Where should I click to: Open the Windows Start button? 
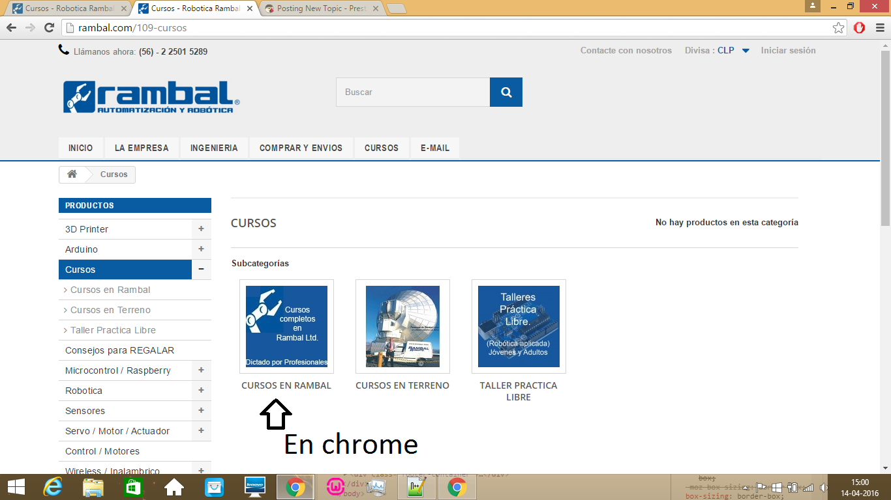(16, 487)
